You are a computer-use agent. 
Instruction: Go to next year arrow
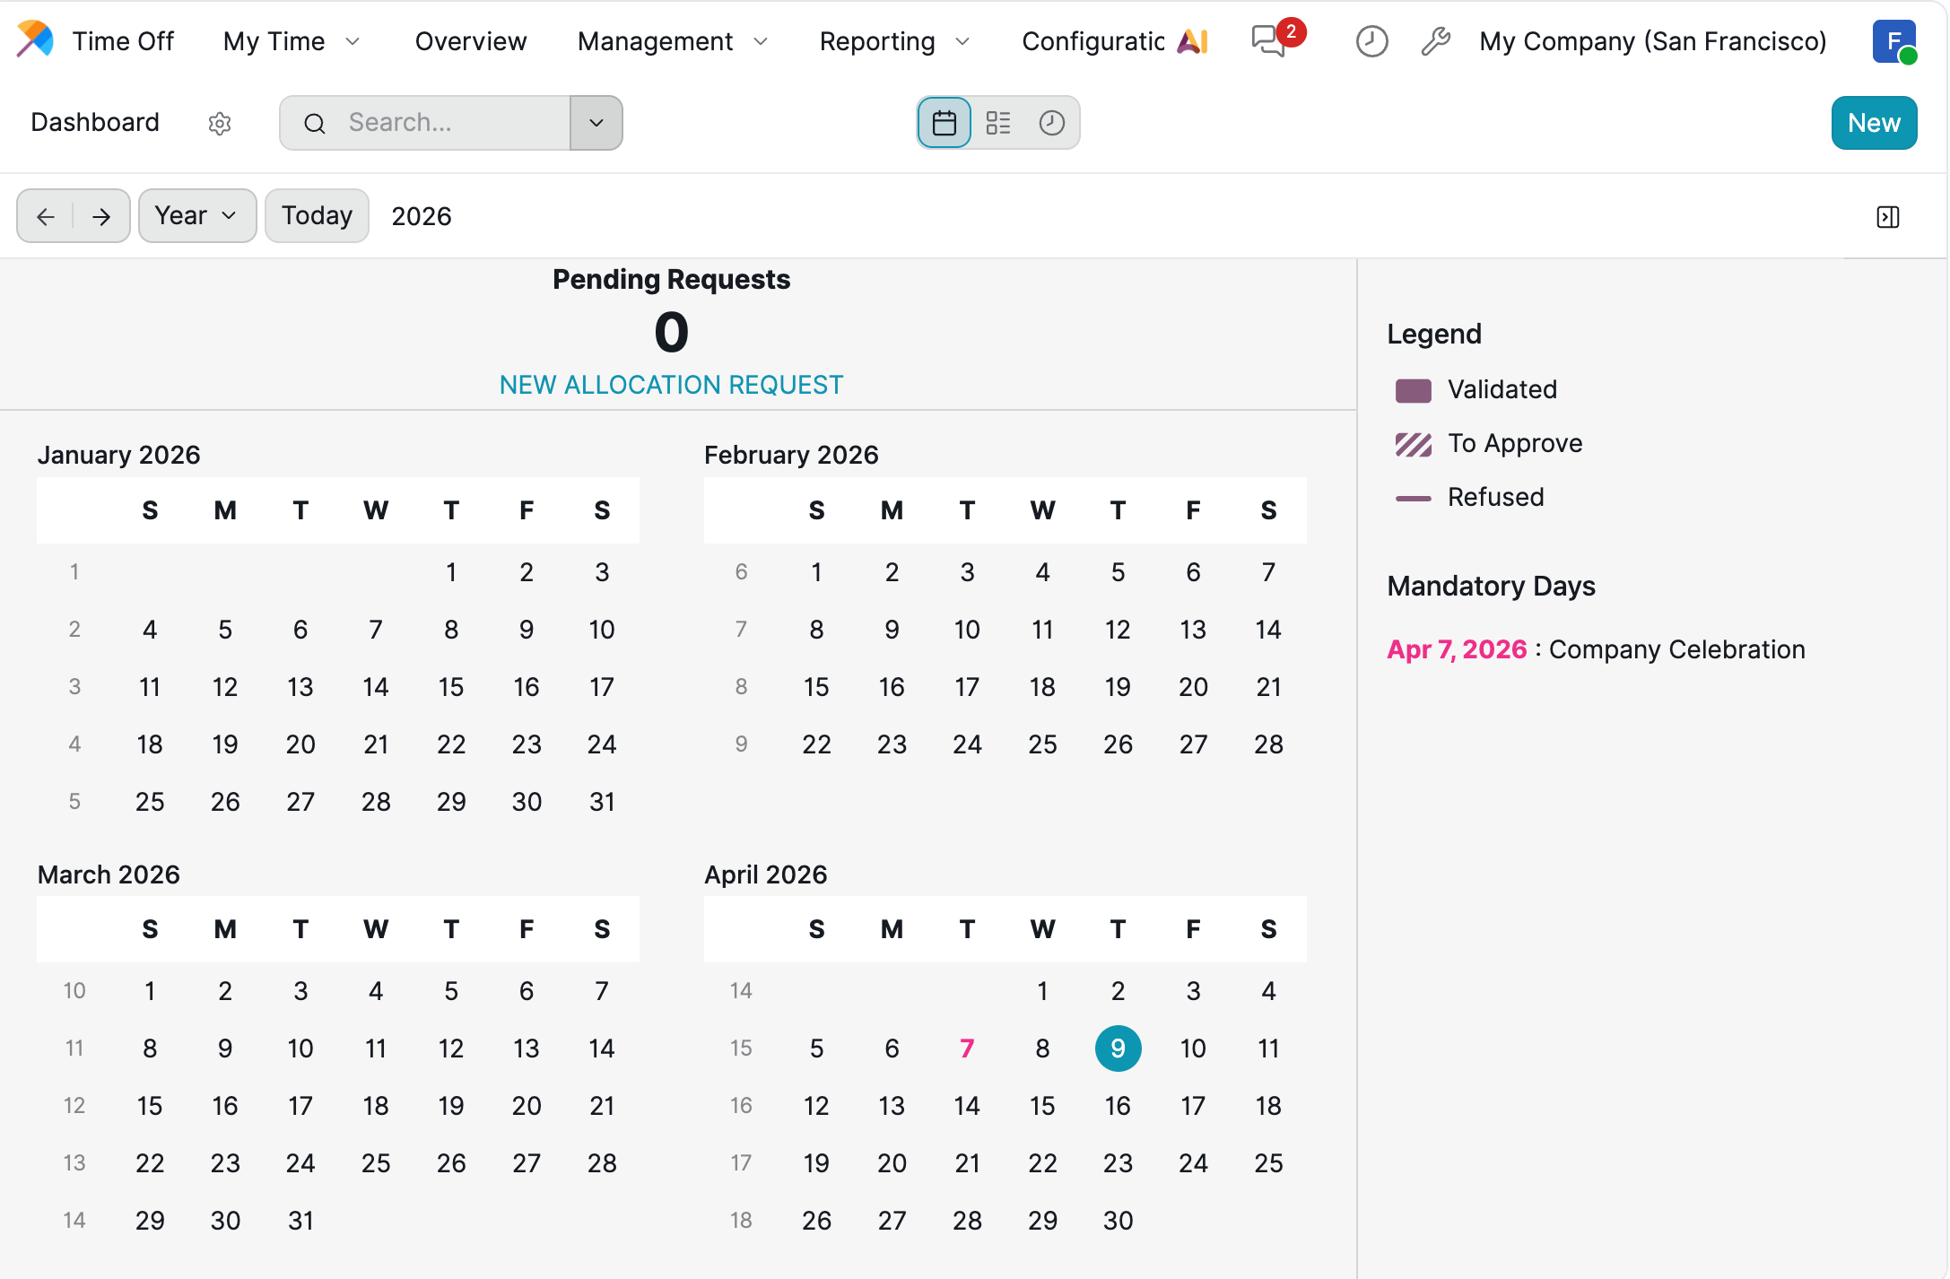pos(101,216)
